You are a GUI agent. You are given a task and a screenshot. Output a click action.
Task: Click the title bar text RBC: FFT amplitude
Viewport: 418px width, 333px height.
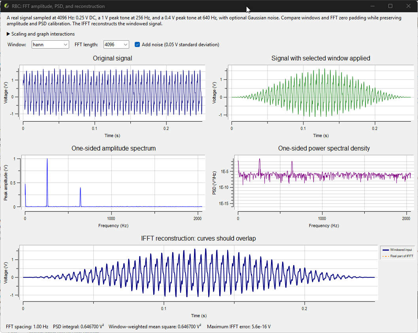pos(58,6)
